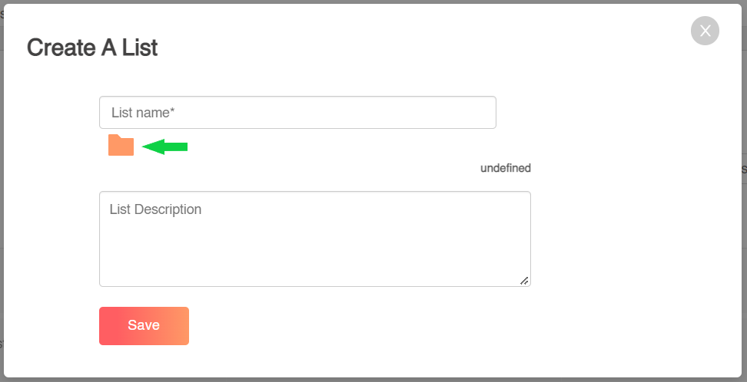
Task: Click the asterisk in List name placeholder
Action: pos(172,110)
